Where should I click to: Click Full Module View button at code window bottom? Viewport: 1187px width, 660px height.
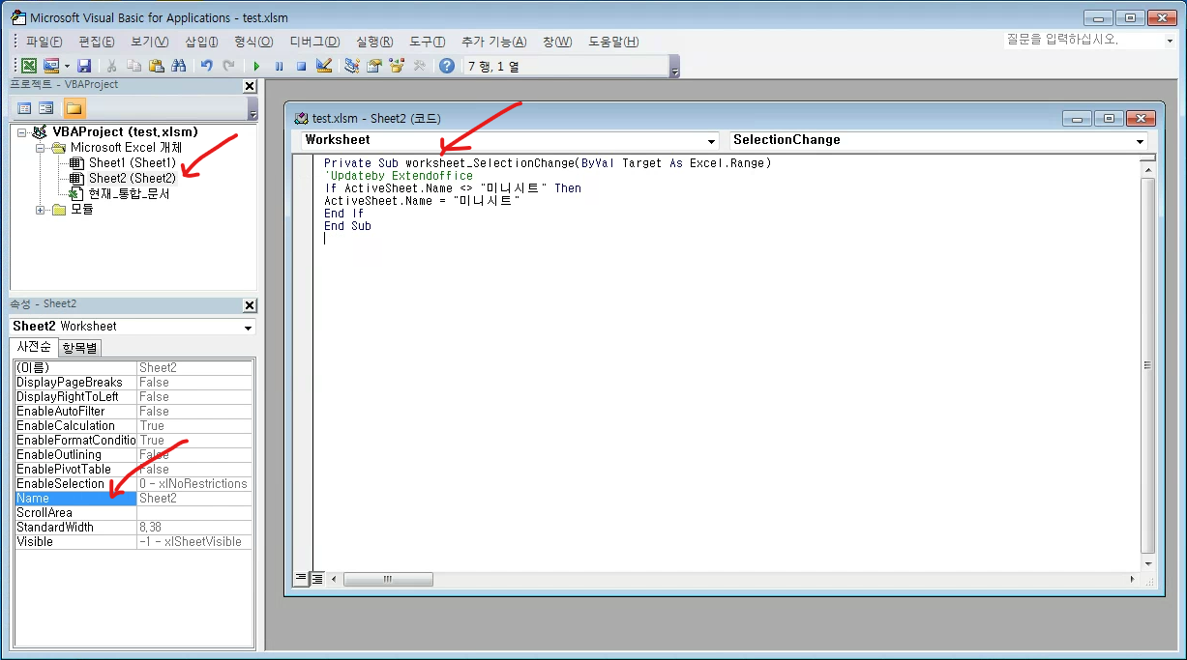coord(316,579)
